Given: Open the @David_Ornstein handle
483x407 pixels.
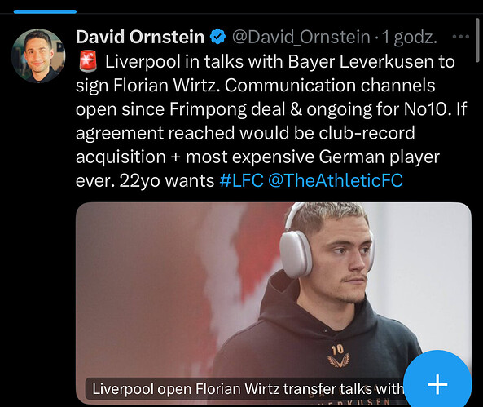Looking at the screenshot, I should [301, 37].
